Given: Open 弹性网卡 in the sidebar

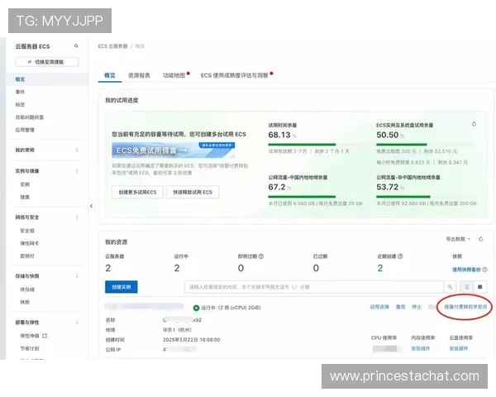Looking at the screenshot, I should pos(30,243).
